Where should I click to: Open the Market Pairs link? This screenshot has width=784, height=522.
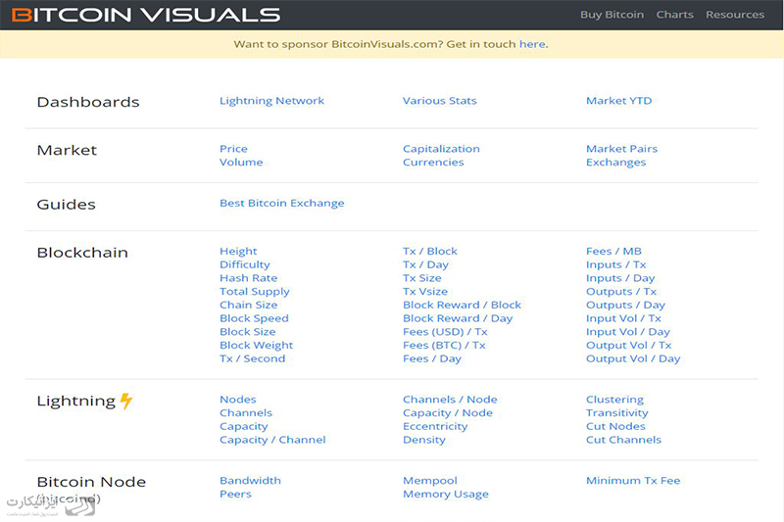tap(621, 149)
